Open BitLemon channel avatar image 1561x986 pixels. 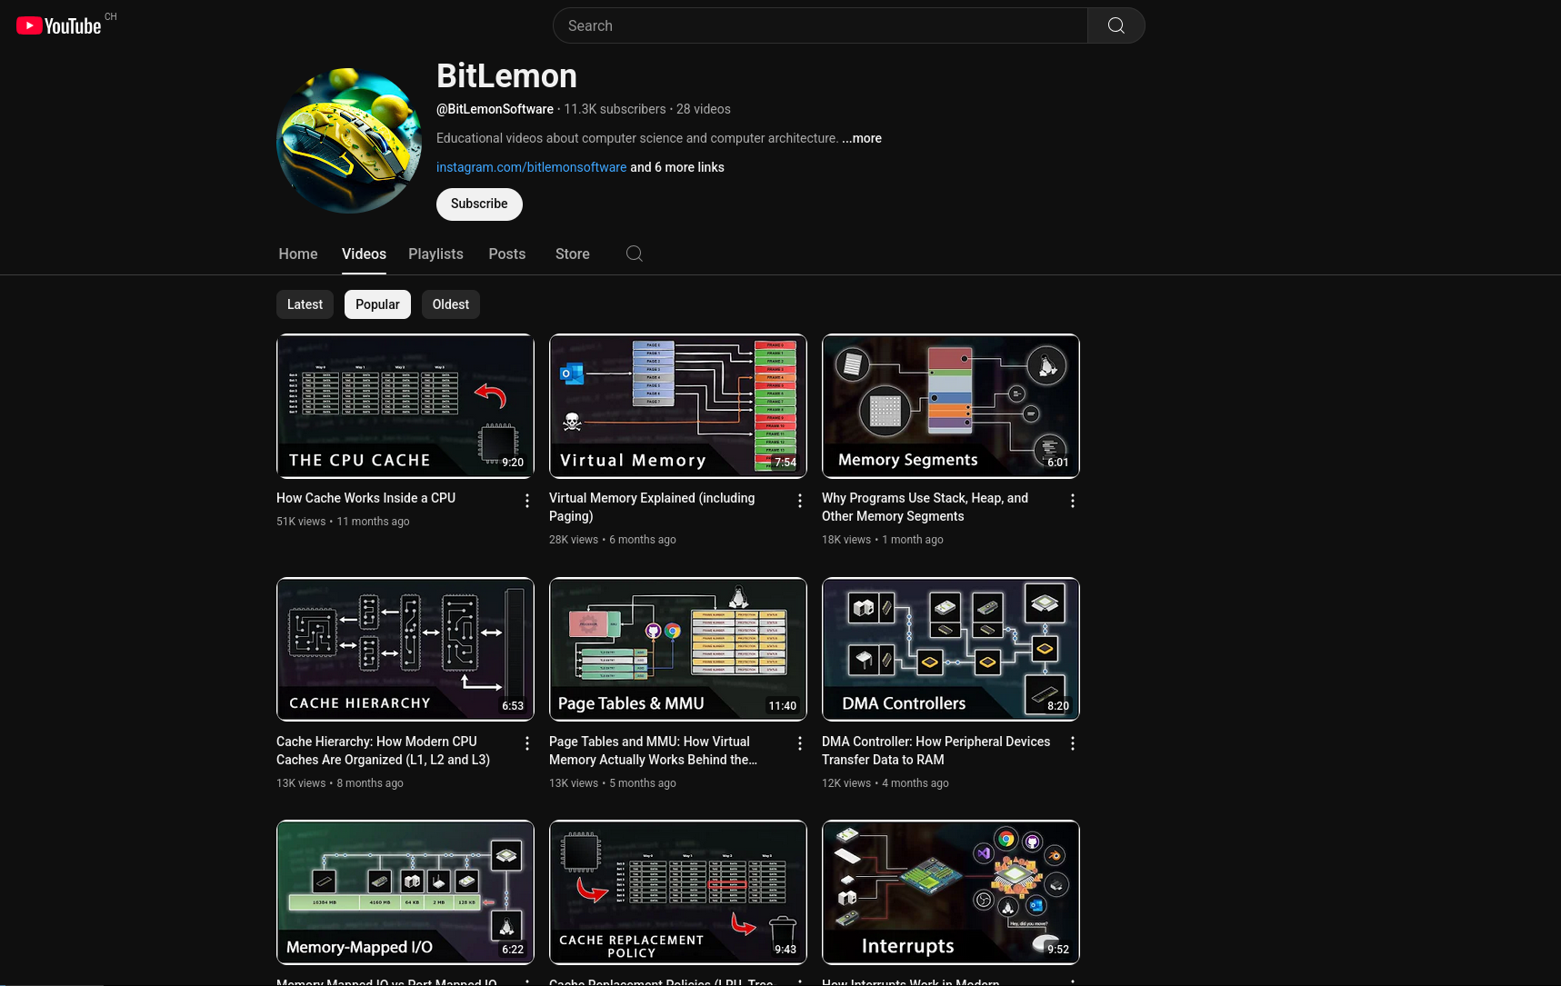(349, 141)
